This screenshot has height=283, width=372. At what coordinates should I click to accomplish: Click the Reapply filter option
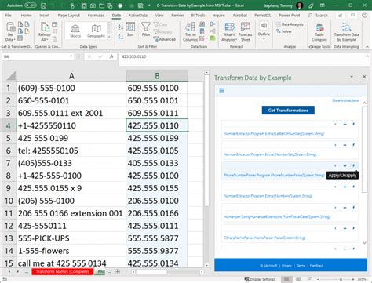pos(162,32)
